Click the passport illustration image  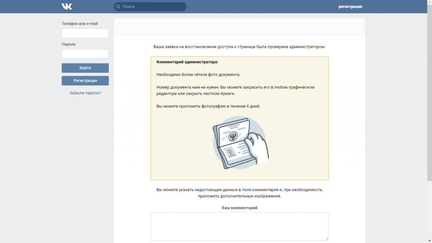(241, 143)
